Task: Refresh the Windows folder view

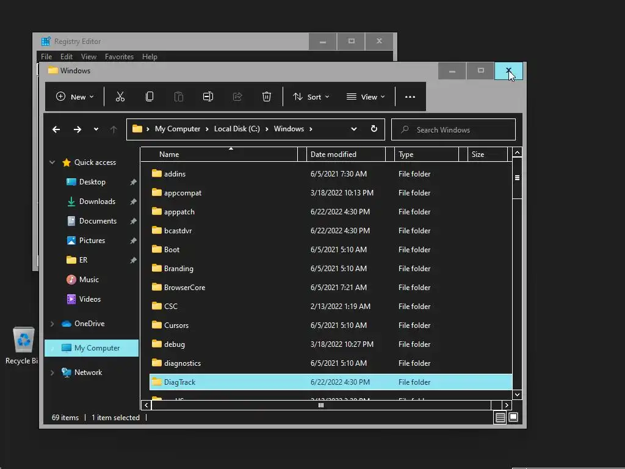Action: (374, 129)
